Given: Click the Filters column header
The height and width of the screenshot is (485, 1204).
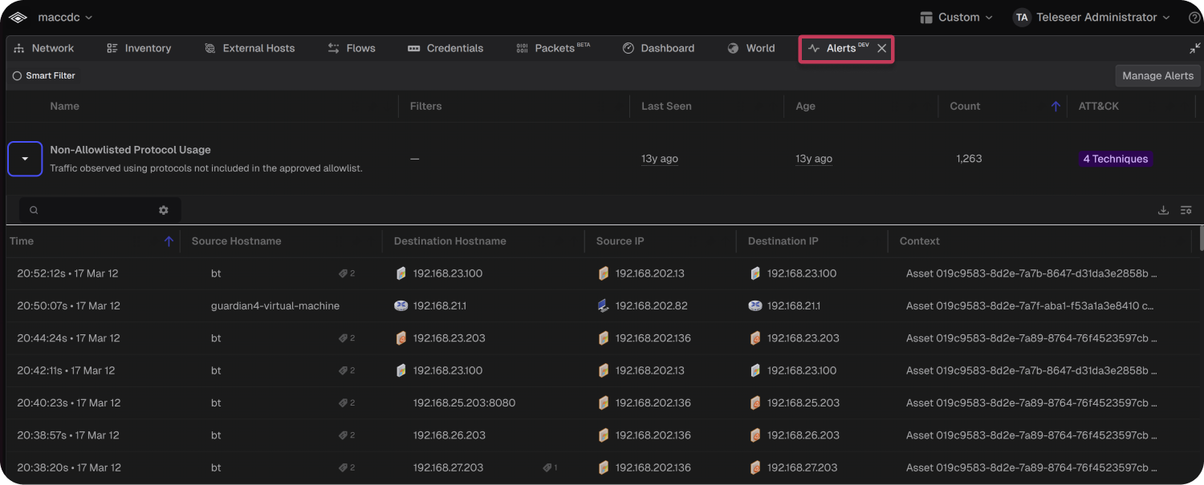Looking at the screenshot, I should 425,106.
